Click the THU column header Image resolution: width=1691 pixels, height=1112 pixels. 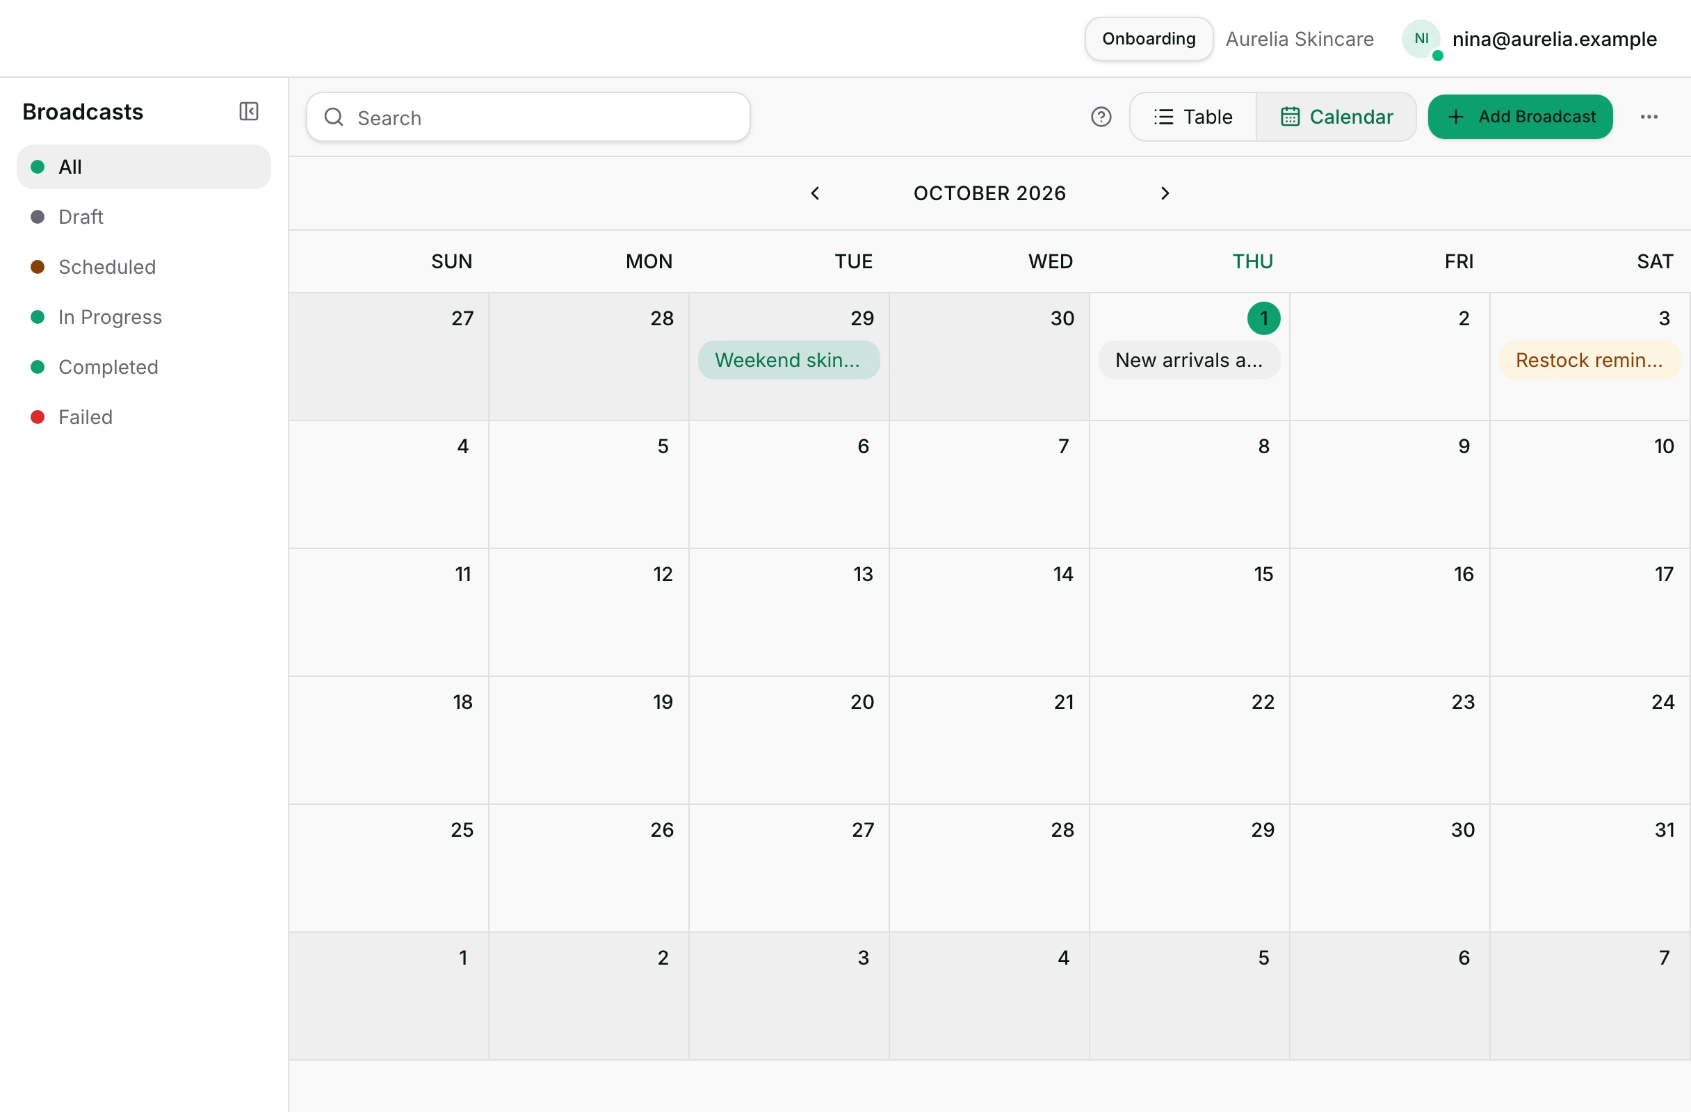point(1253,261)
